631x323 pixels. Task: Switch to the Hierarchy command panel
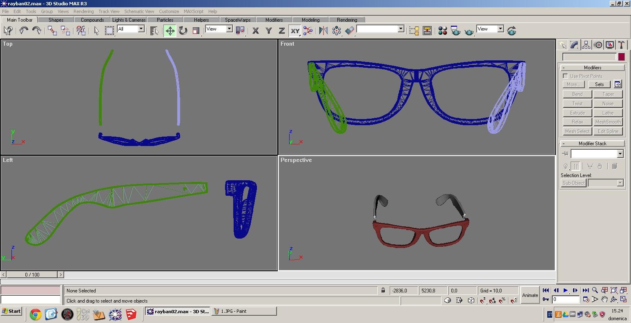(586, 45)
